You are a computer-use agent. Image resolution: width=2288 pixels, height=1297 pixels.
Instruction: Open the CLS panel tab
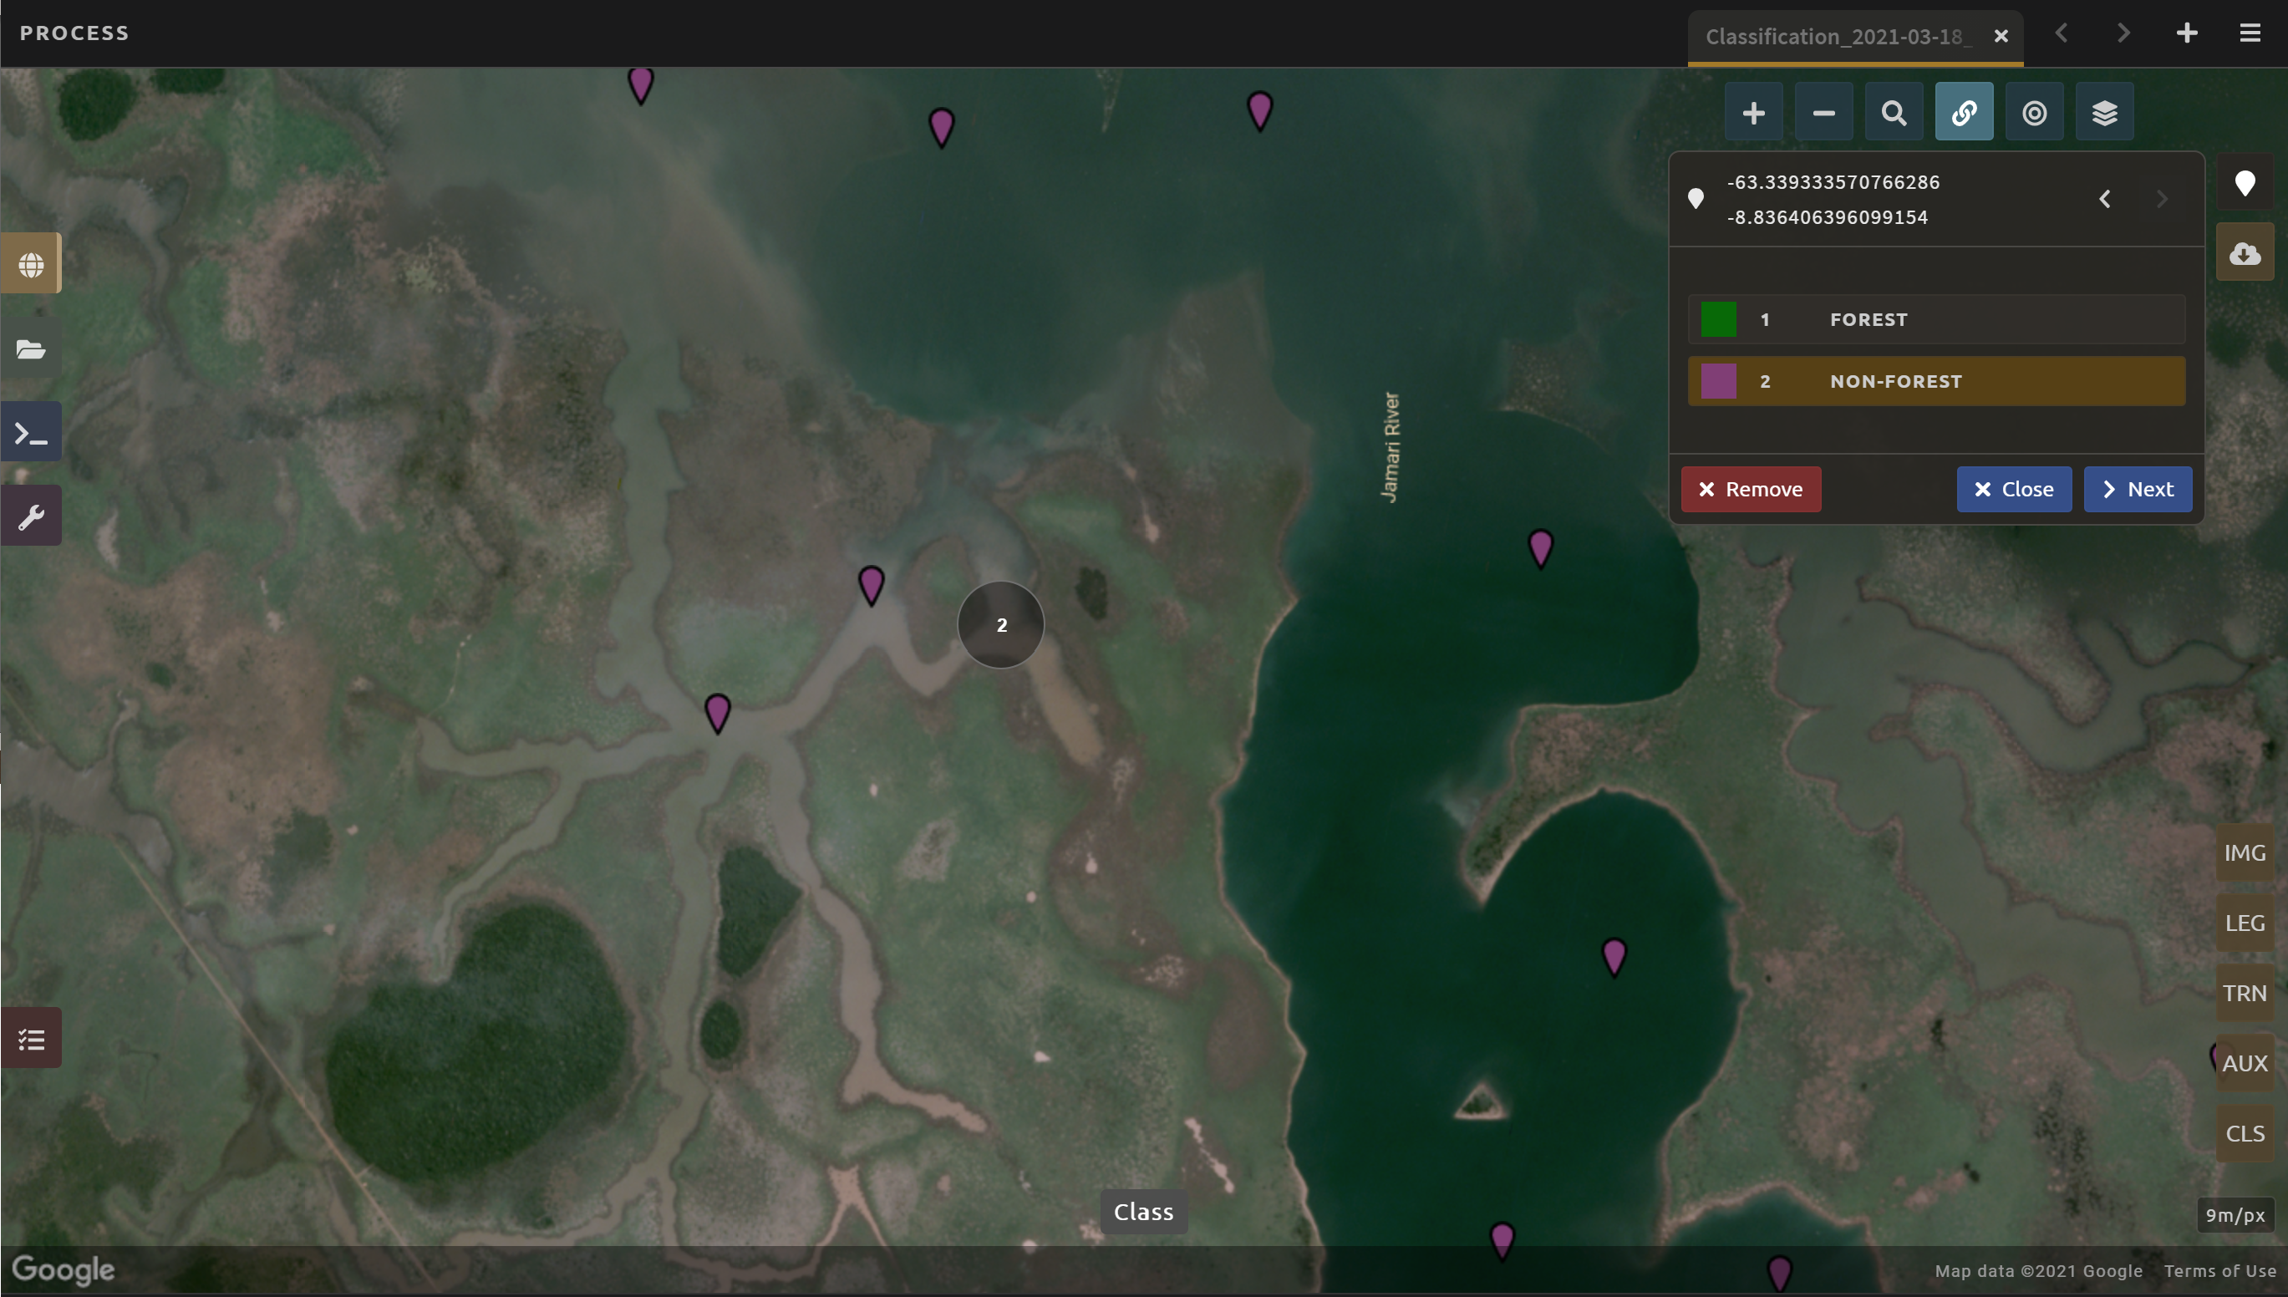click(x=2244, y=1133)
